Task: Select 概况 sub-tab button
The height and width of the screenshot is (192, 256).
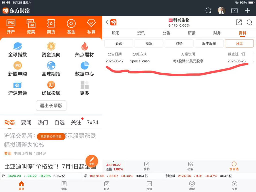Action: (149, 43)
